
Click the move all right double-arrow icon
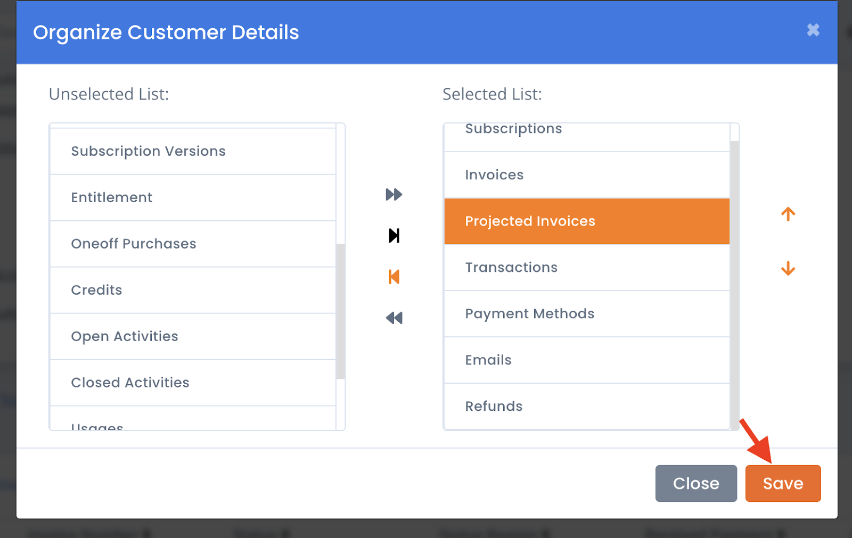[394, 194]
